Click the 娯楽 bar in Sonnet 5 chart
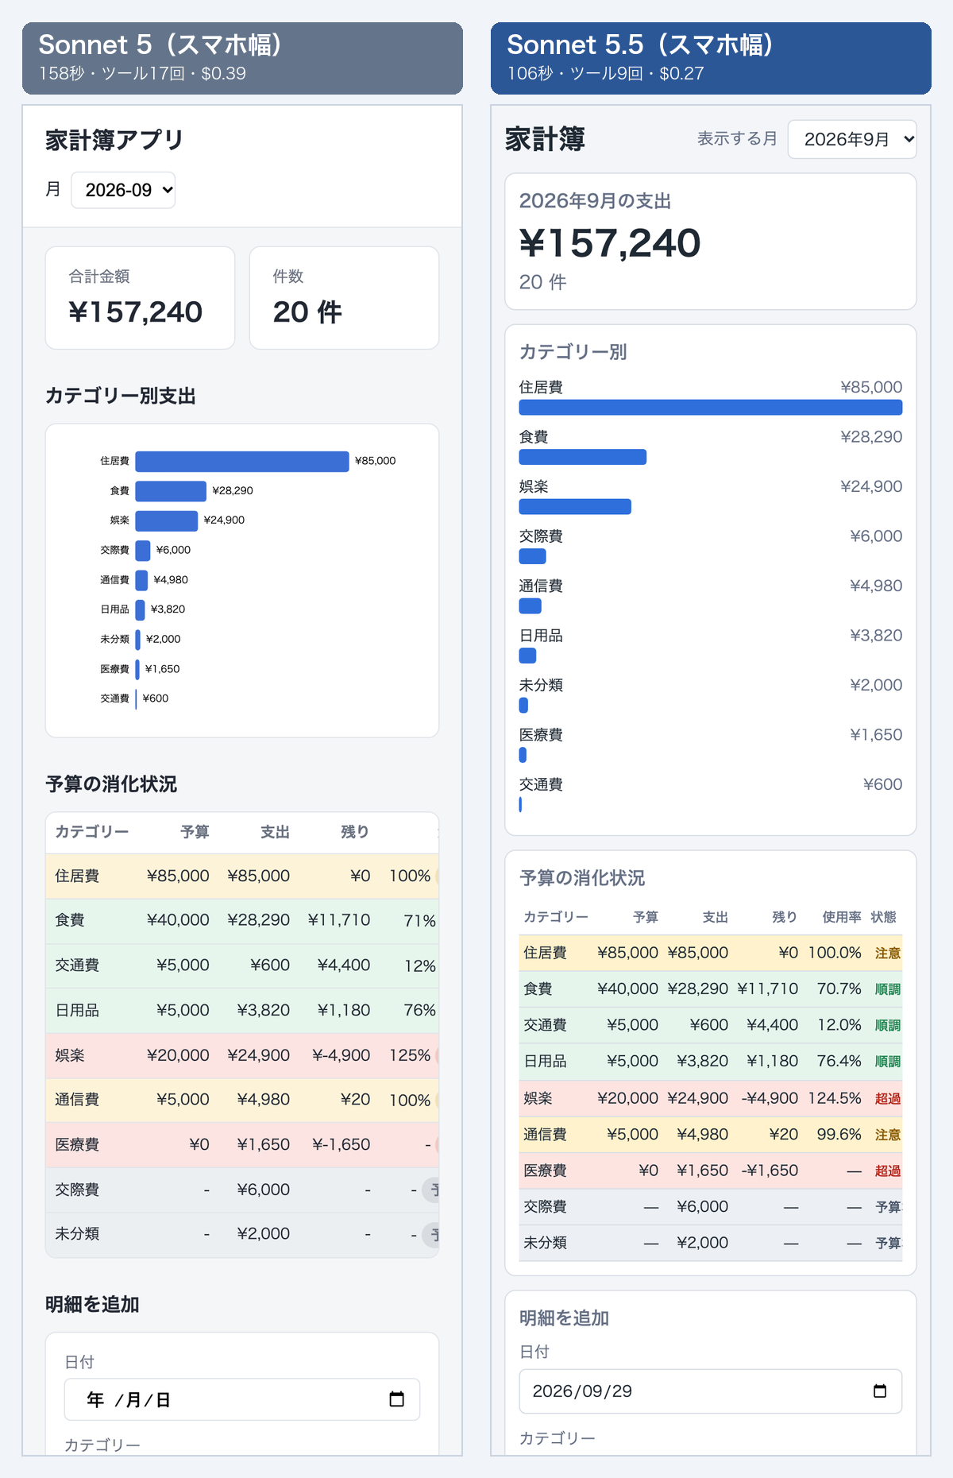 (167, 520)
